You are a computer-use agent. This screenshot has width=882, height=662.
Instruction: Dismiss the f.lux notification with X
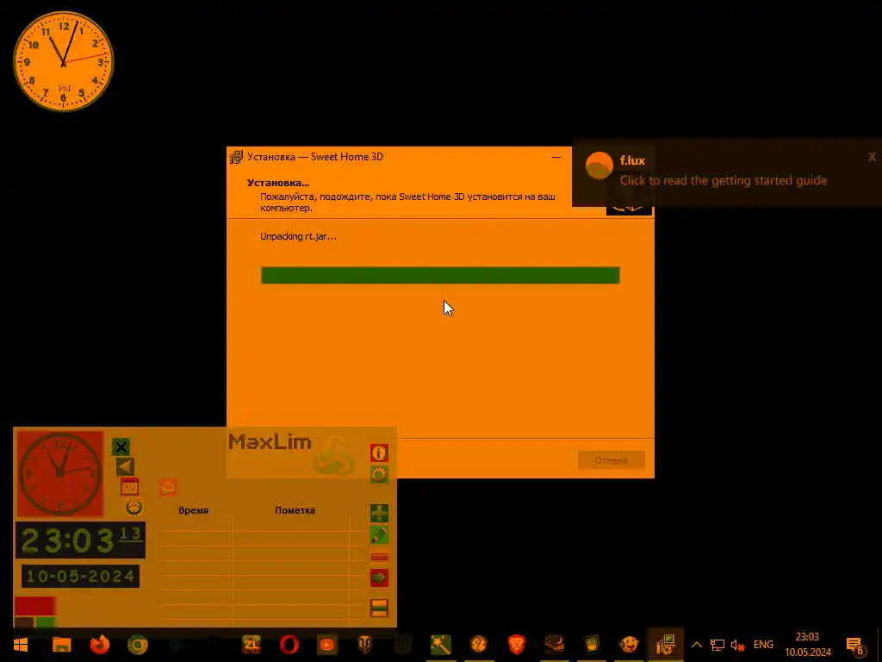(872, 157)
